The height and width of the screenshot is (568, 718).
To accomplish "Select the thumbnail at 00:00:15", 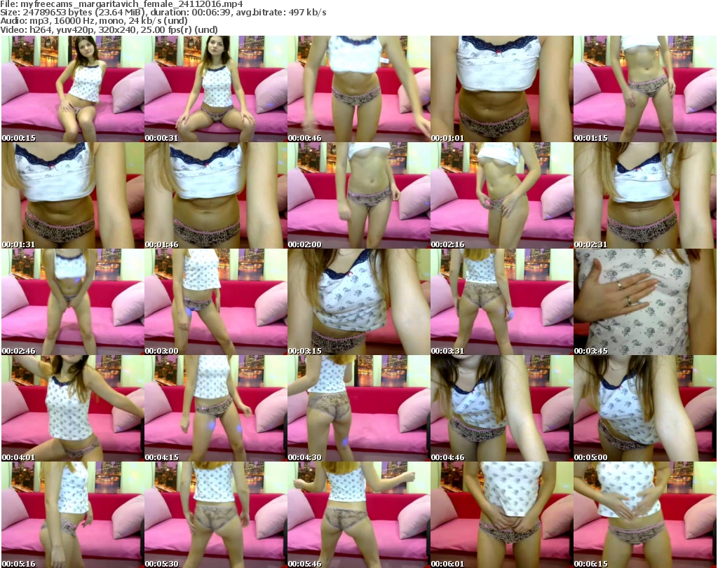I will tap(72, 89).
